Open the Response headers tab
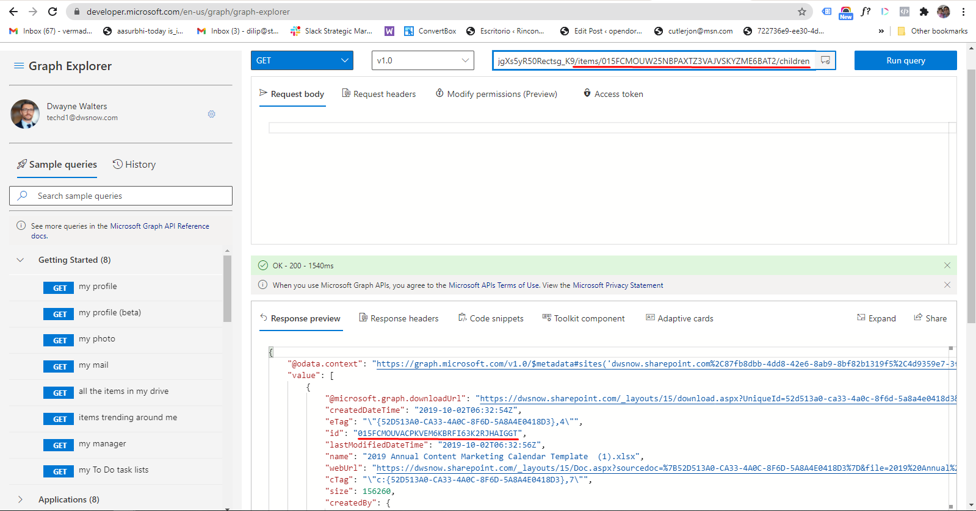 399,318
